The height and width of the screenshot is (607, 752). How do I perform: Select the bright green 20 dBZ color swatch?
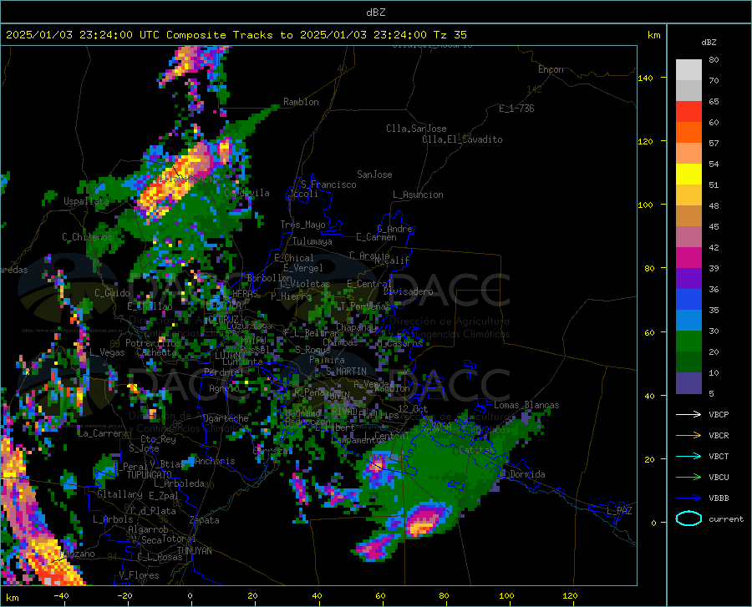point(688,341)
